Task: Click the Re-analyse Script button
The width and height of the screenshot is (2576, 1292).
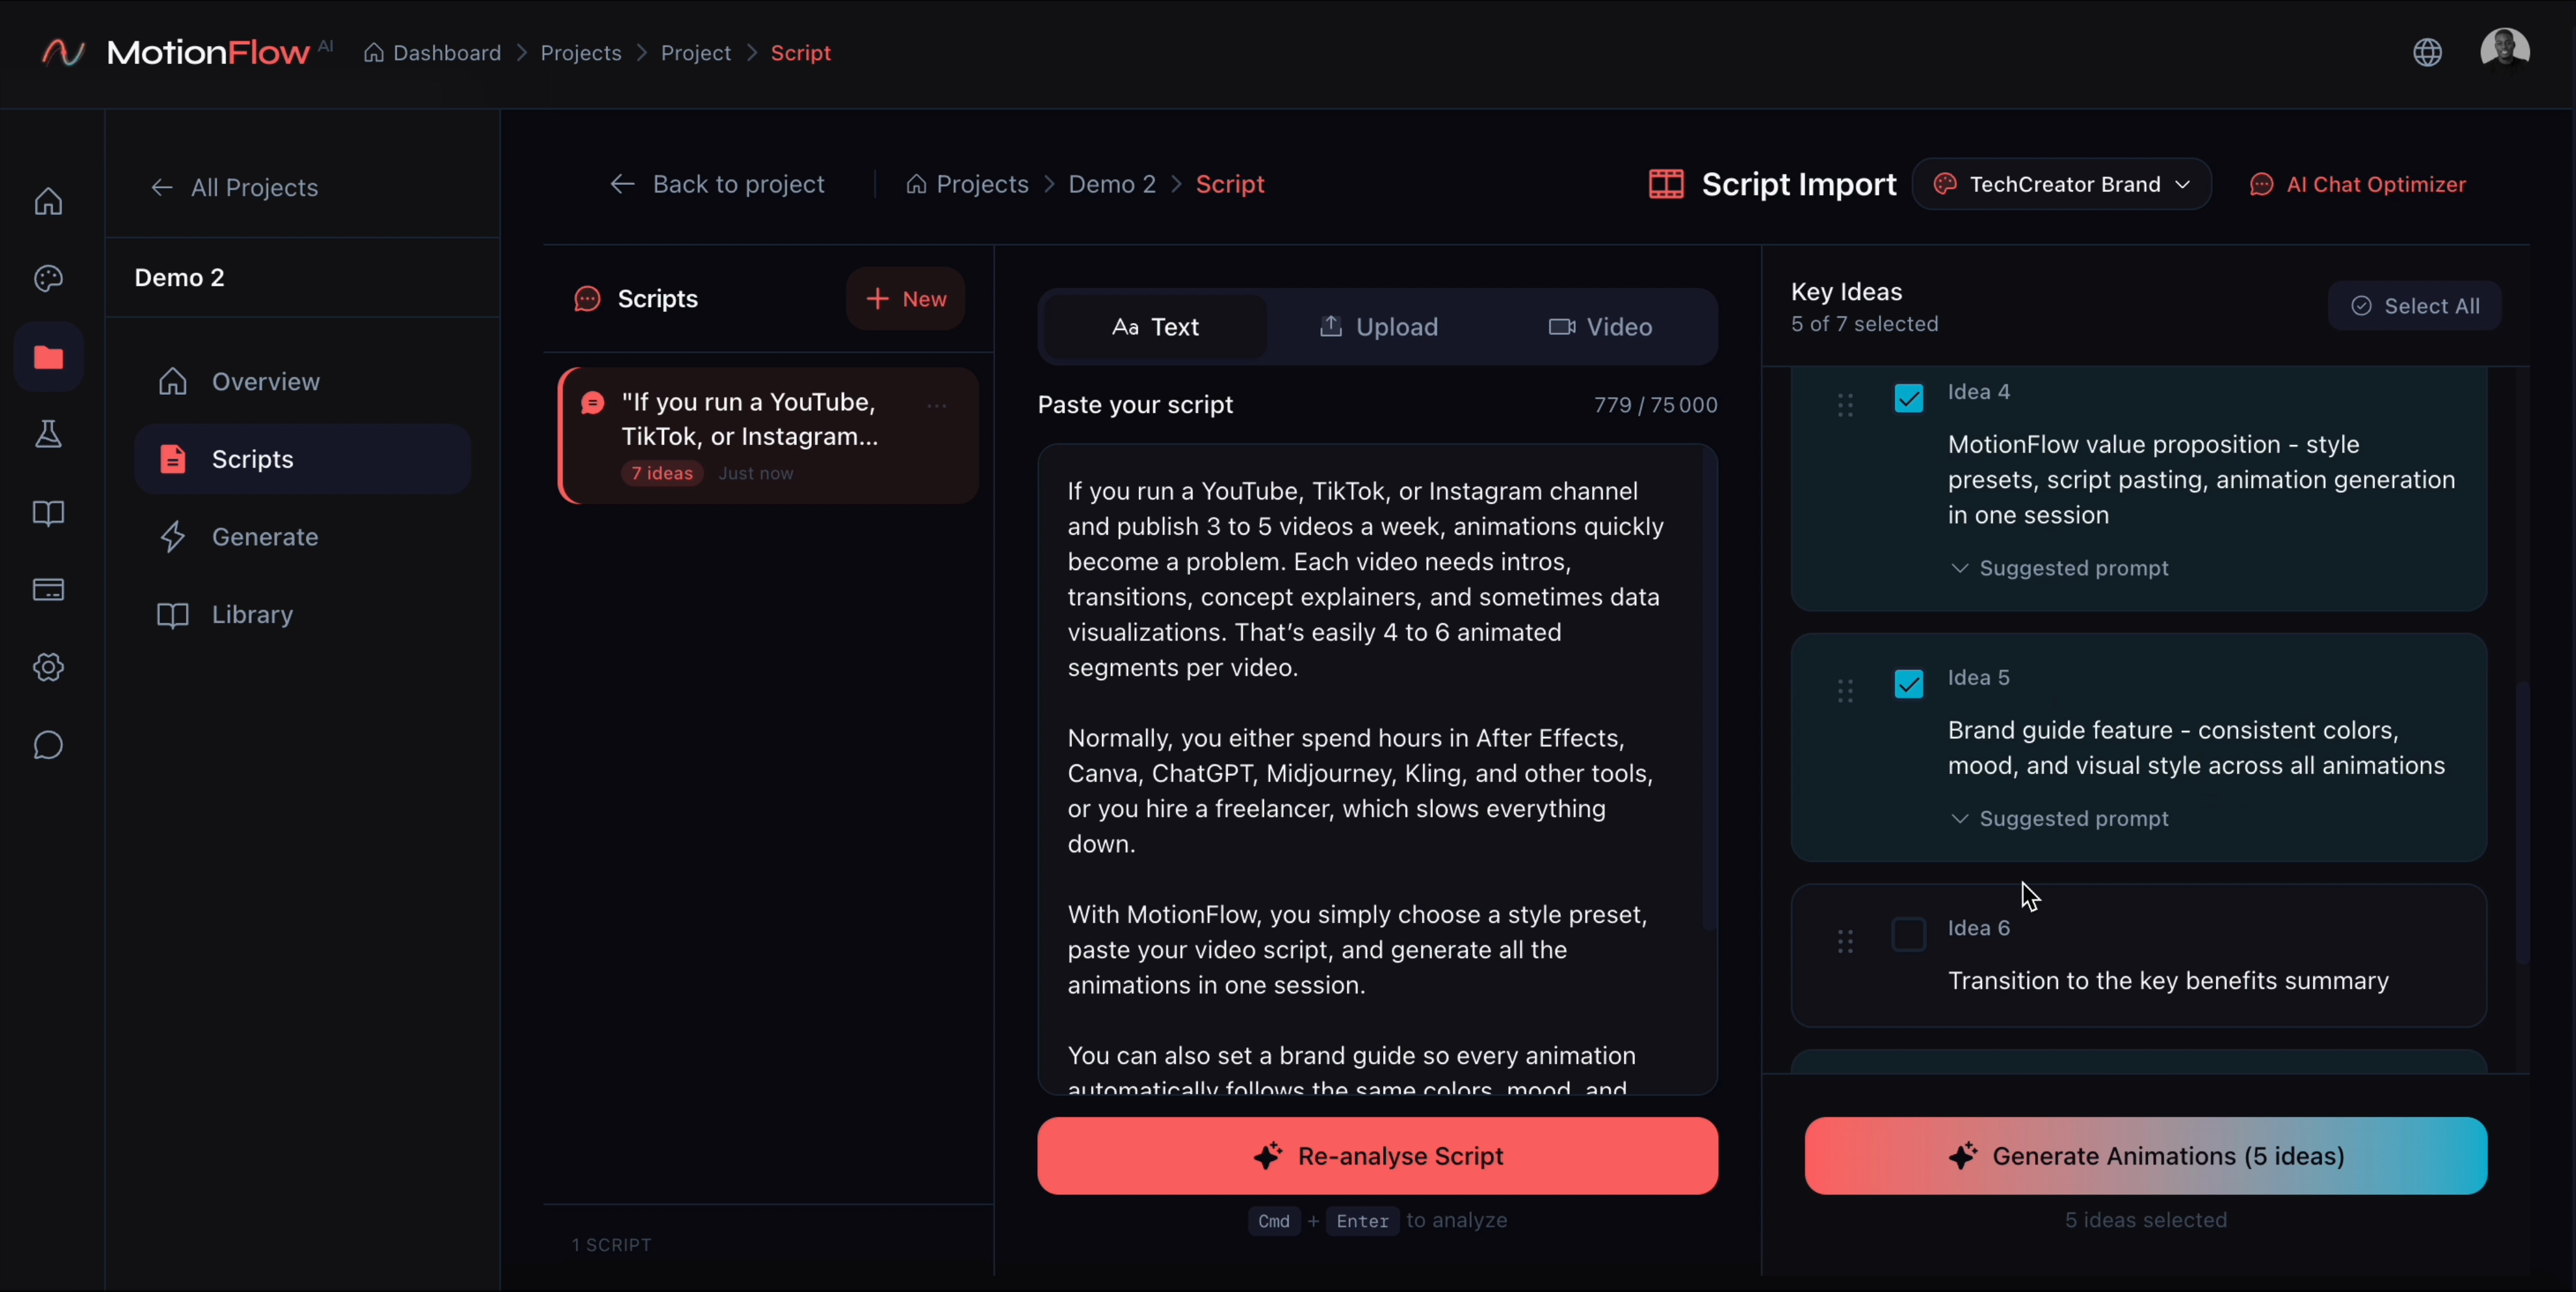Action: (x=1377, y=1156)
